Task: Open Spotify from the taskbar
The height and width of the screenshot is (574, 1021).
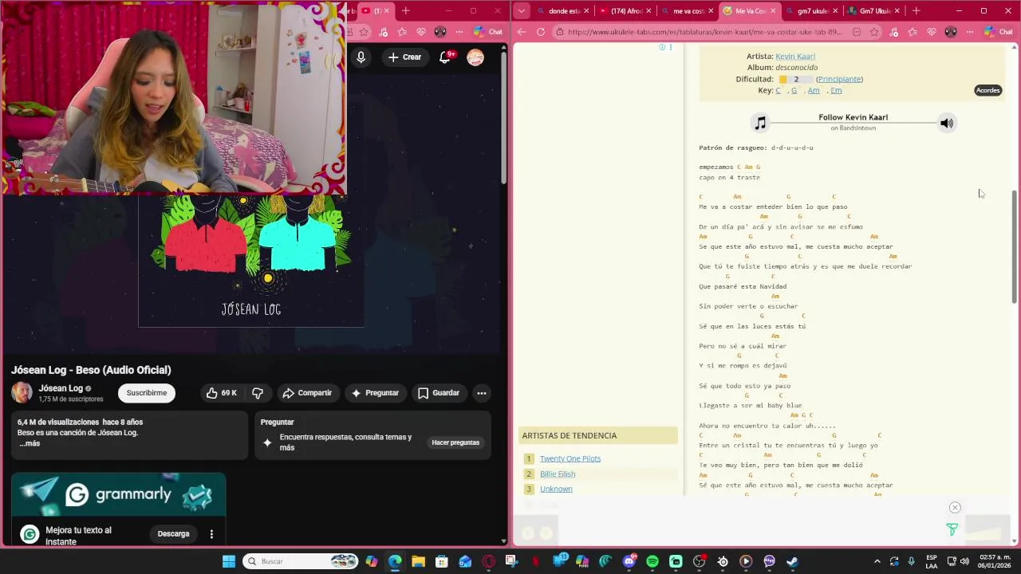Action: [x=652, y=561]
